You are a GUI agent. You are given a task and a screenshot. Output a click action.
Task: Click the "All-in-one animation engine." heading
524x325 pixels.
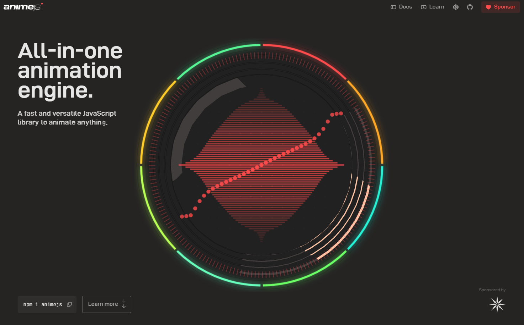(x=70, y=71)
